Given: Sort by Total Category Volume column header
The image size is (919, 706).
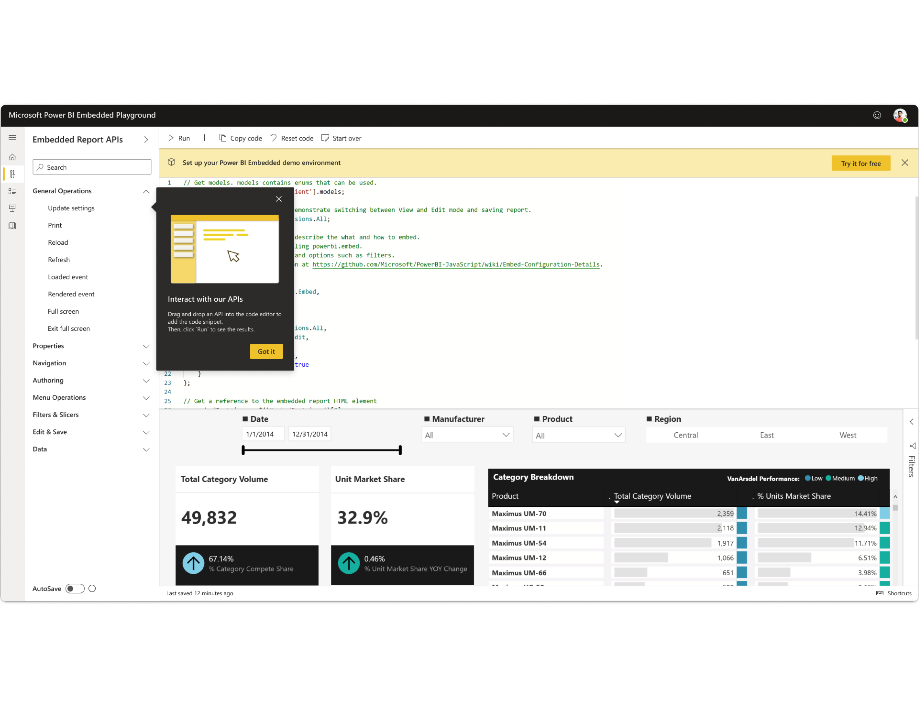Looking at the screenshot, I should pos(652,496).
